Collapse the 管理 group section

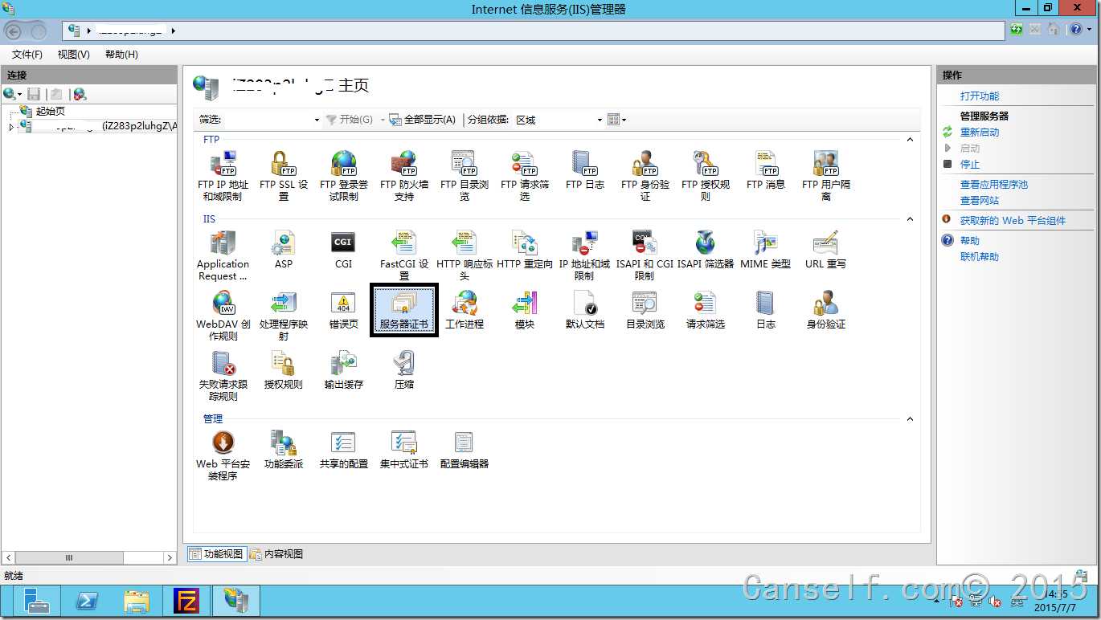click(x=910, y=419)
